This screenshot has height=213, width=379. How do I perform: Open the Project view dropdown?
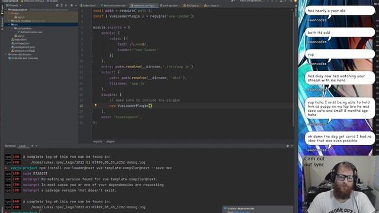pyautogui.click(x=14, y=5)
